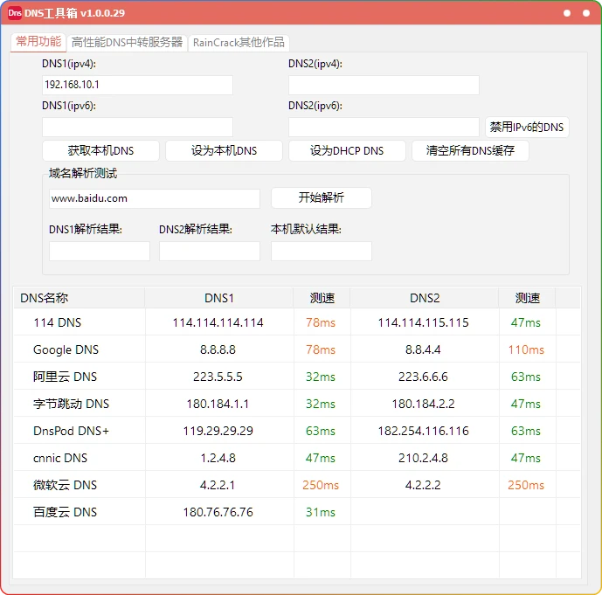Click the DNS2解析结果 output field
The image size is (602, 595).
(210, 251)
